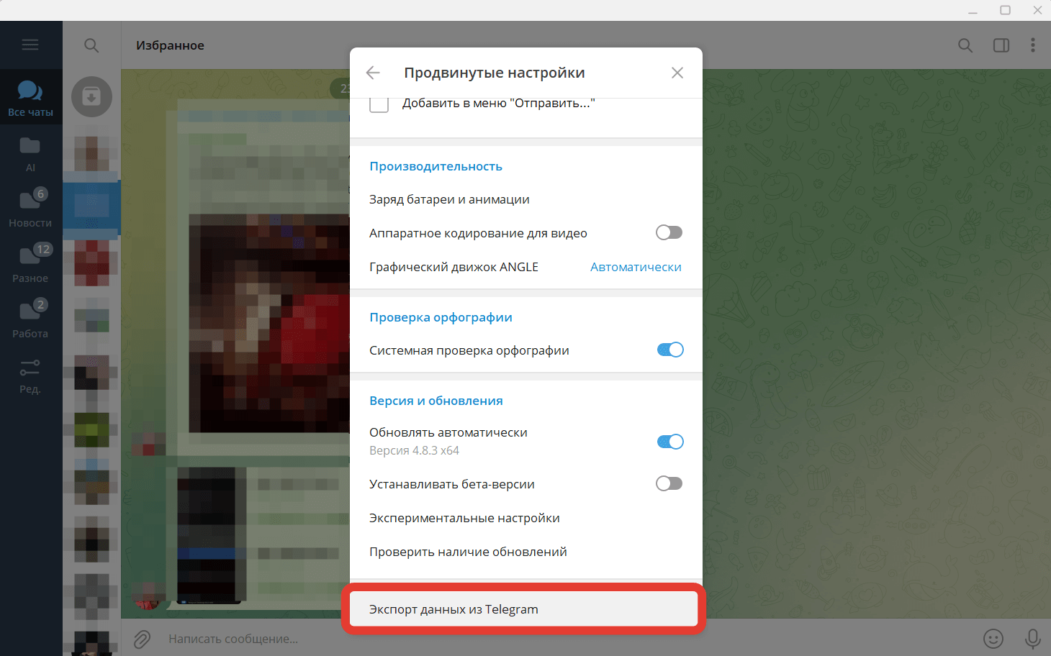Click the Проверка орфографии section heading
The height and width of the screenshot is (656, 1051).
[x=441, y=317]
